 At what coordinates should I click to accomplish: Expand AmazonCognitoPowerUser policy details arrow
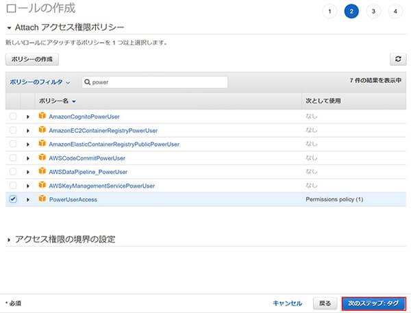[28, 116]
